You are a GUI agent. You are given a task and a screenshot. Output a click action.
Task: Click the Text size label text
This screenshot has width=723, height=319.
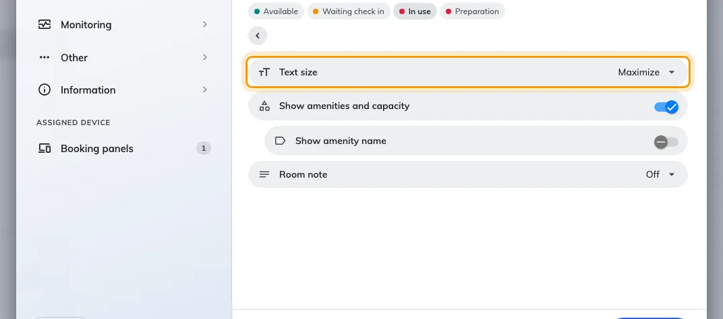click(x=298, y=72)
